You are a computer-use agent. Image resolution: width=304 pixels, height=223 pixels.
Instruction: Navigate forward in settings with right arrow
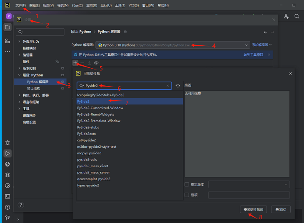(272, 32)
